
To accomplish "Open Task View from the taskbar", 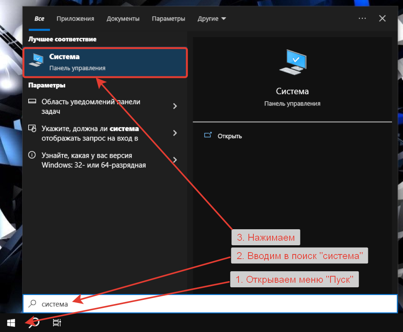I will click(56, 323).
